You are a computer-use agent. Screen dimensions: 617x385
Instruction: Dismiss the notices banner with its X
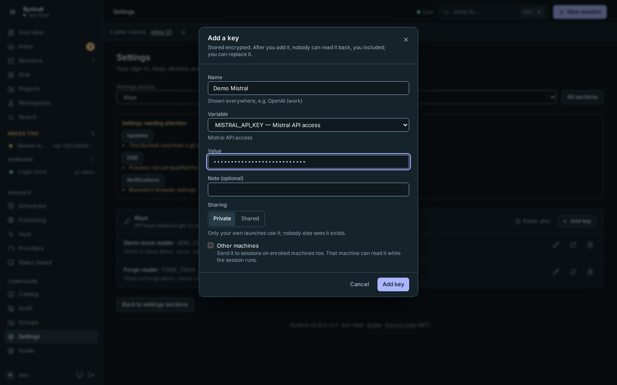[x=183, y=32]
